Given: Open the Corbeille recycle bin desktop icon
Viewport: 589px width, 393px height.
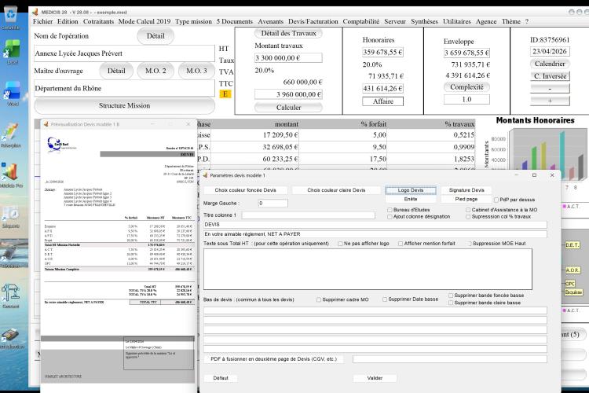Looking at the screenshot, I should (11, 17).
